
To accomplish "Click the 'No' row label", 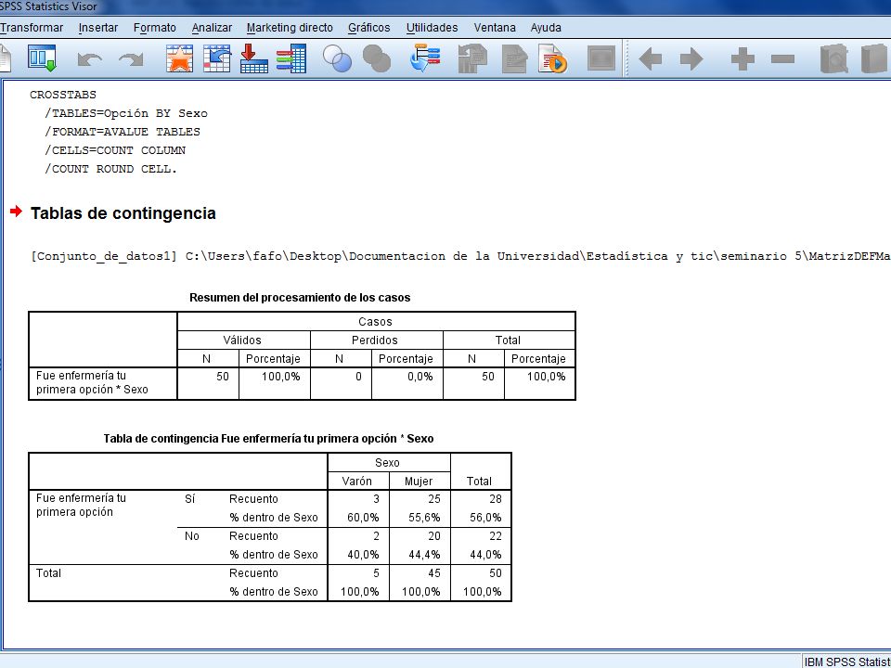I will tap(192, 536).
